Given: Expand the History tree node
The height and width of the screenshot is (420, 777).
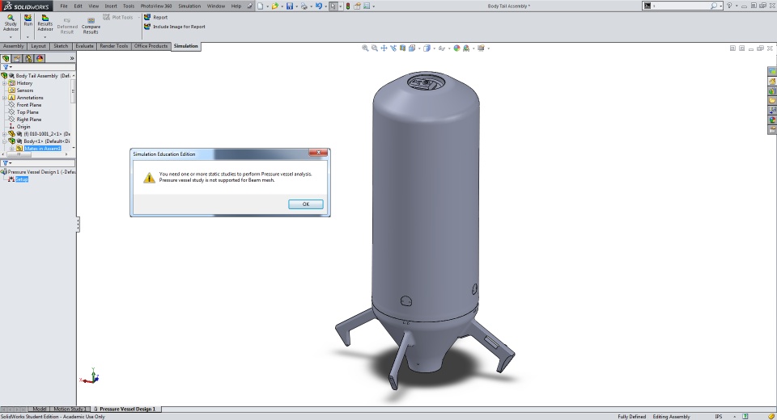Looking at the screenshot, I should coord(4,83).
